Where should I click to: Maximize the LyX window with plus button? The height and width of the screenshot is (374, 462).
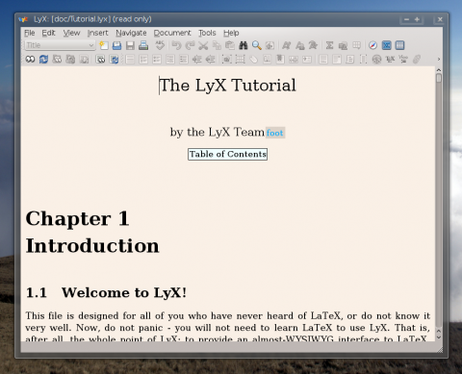pyautogui.click(x=417, y=19)
